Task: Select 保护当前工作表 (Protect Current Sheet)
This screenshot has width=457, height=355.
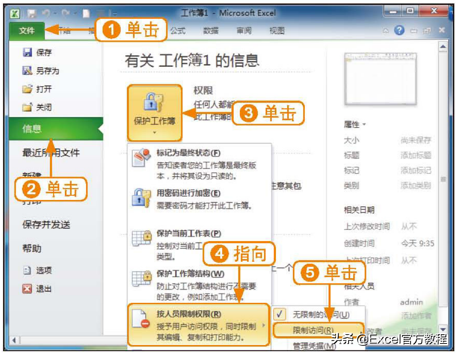Action: point(199,245)
